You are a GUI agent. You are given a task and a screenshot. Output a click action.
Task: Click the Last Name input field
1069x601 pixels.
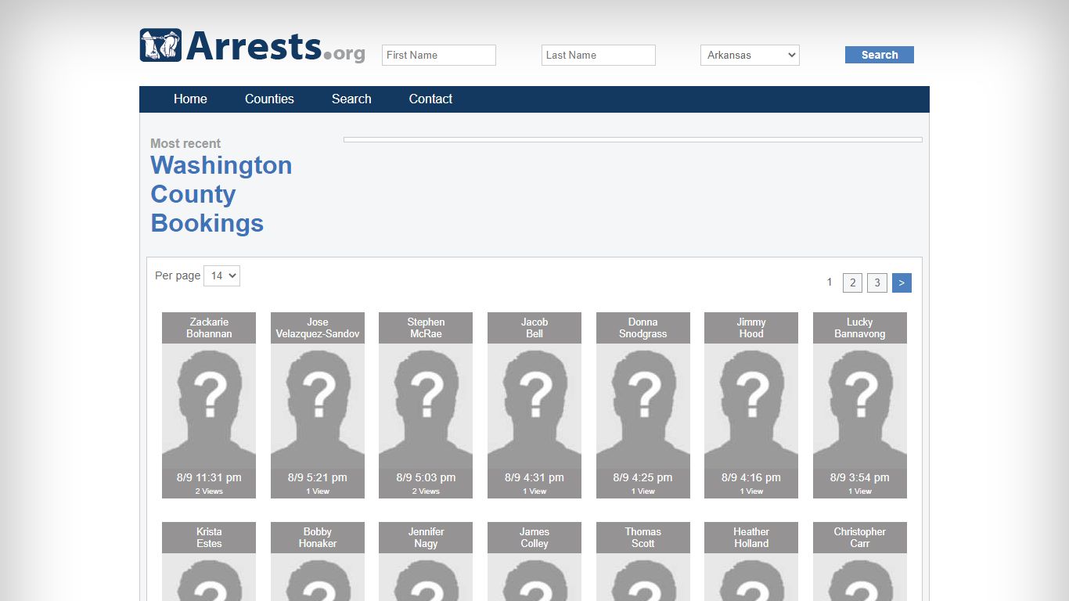click(599, 55)
